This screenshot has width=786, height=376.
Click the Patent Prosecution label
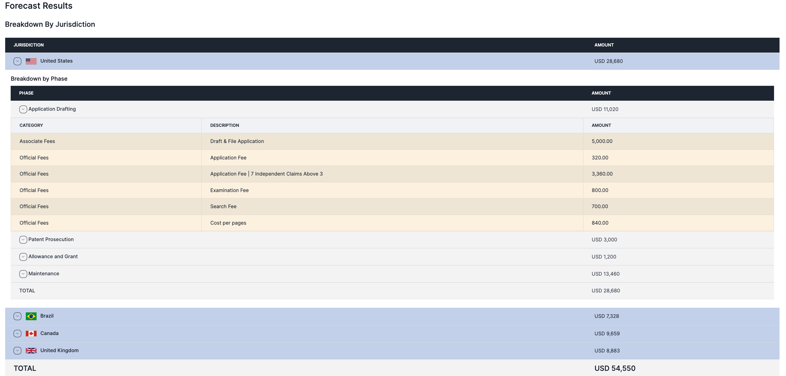[51, 239]
